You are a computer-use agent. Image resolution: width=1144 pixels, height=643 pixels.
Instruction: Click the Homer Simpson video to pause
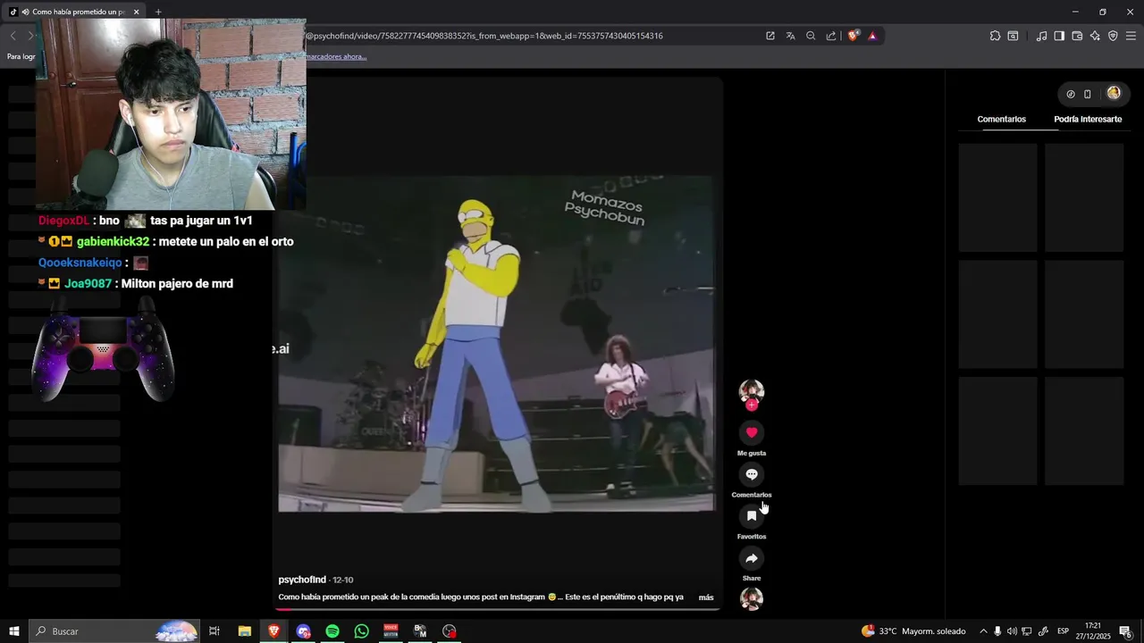(x=496, y=344)
